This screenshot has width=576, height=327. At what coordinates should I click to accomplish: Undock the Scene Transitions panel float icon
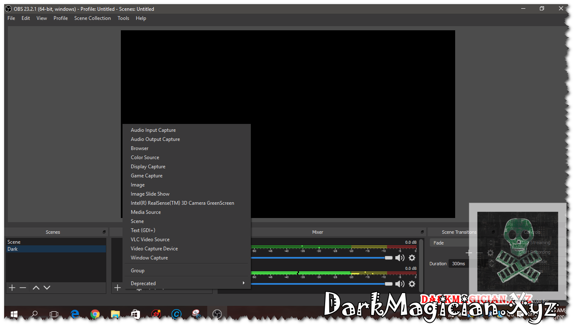493,232
